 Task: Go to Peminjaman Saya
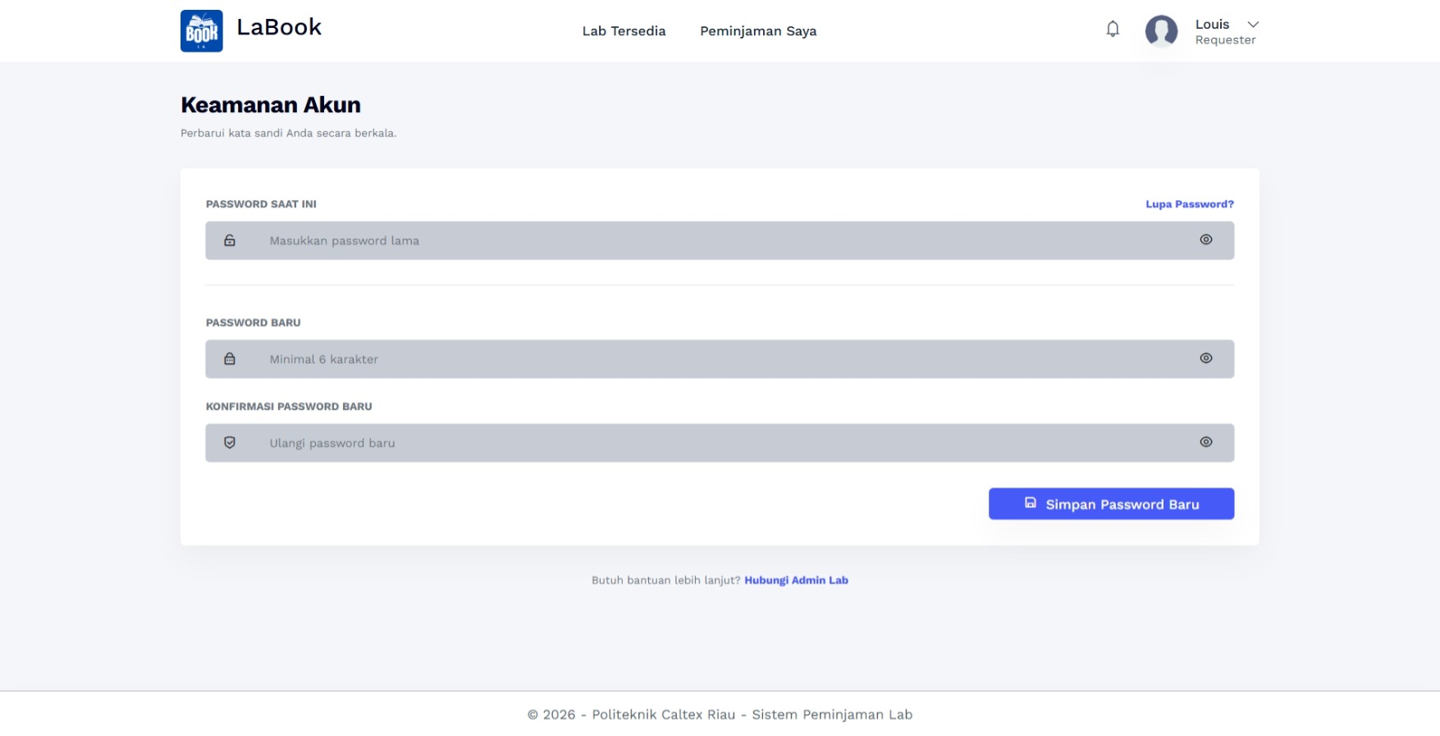click(x=758, y=31)
